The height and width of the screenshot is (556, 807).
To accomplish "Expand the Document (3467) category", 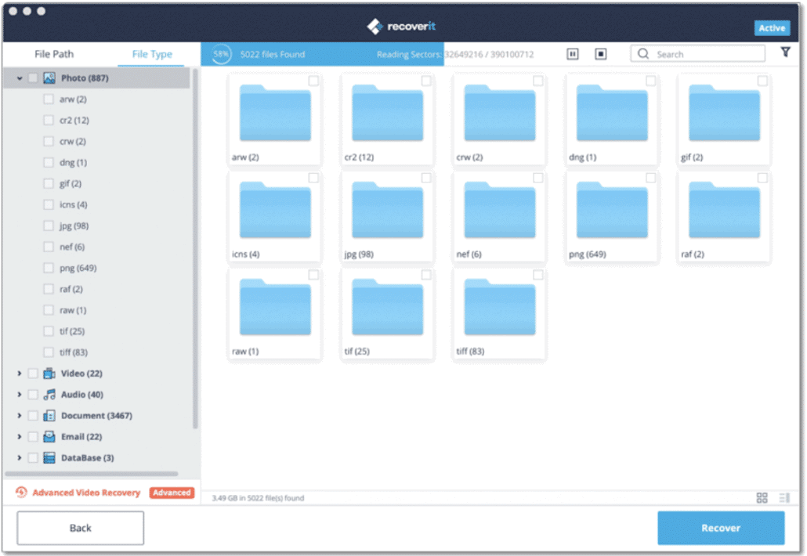I will tap(19, 416).
